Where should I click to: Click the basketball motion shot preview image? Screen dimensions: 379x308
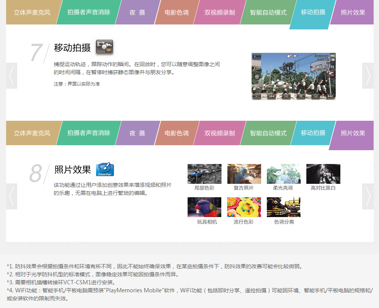tap(293, 76)
